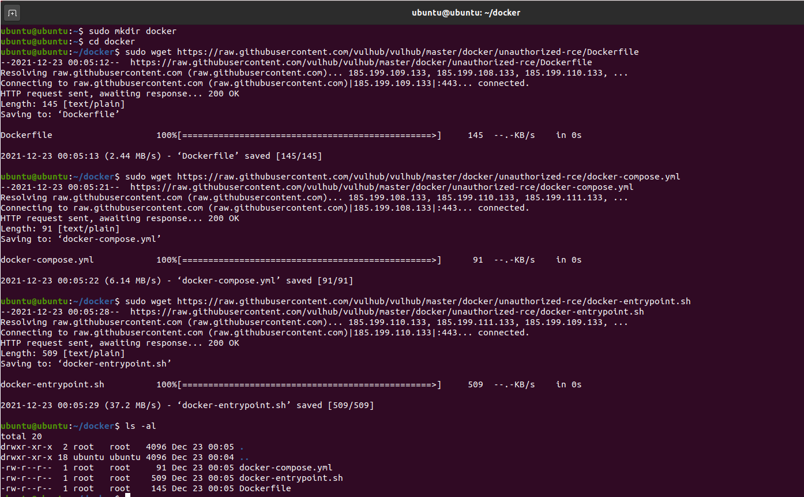The image size is (804, 497).
Task: Select docker-entrypoint.sh in the ls output
Action: point(291,477)
